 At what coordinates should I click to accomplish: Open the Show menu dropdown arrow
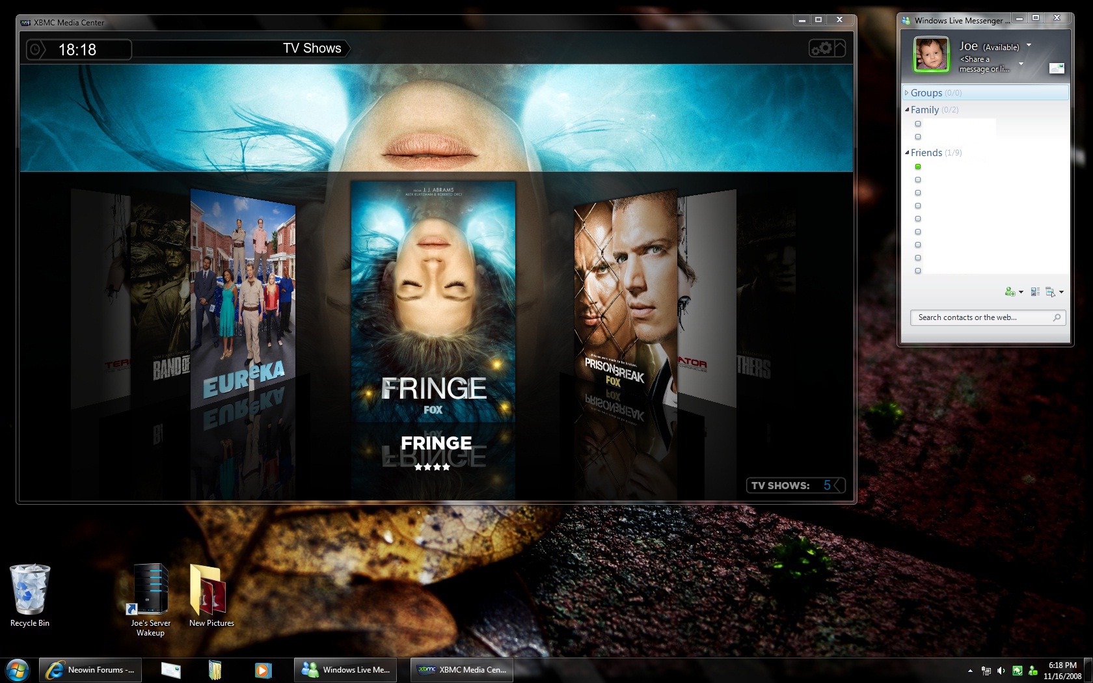(1061, 292)
